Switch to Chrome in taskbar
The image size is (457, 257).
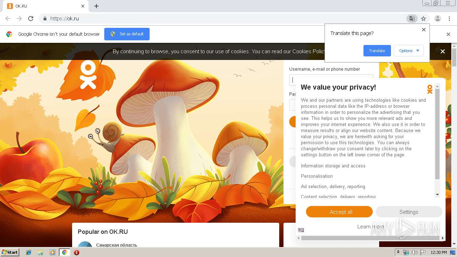pos(65,252)
